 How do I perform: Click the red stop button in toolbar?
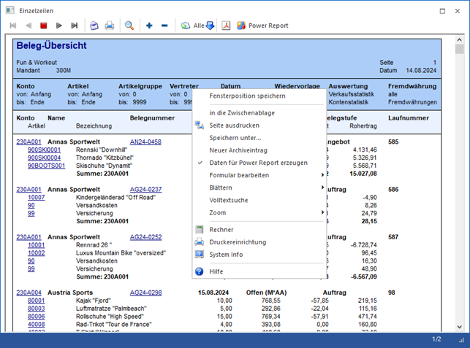44,26
